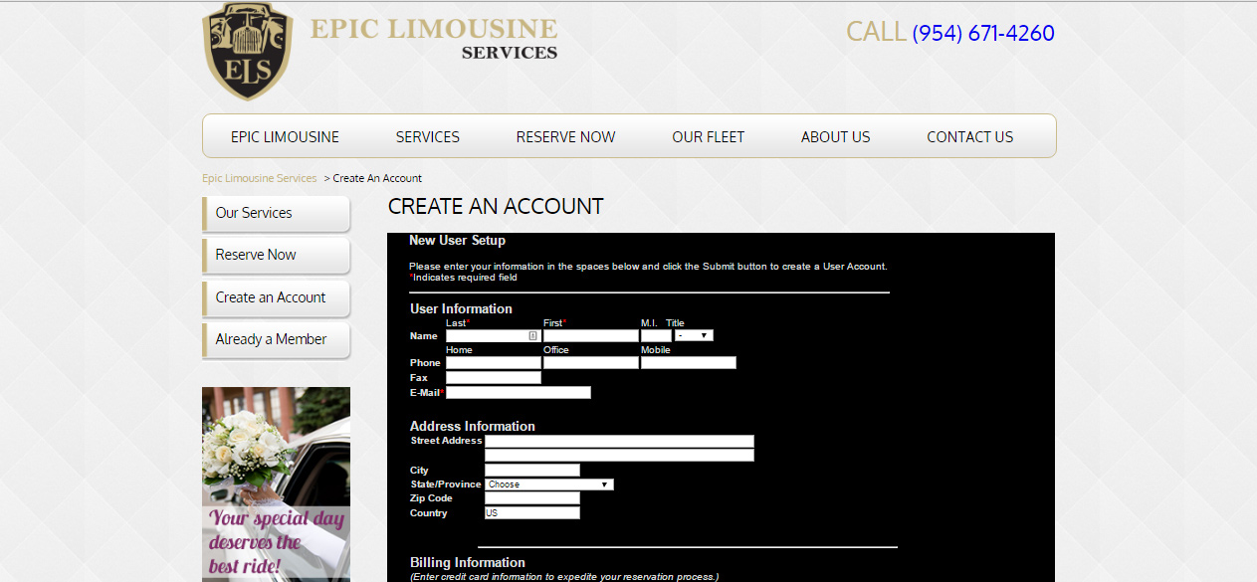Open the Services menu item
This screenshot has width=1257, height=582.
427,137
